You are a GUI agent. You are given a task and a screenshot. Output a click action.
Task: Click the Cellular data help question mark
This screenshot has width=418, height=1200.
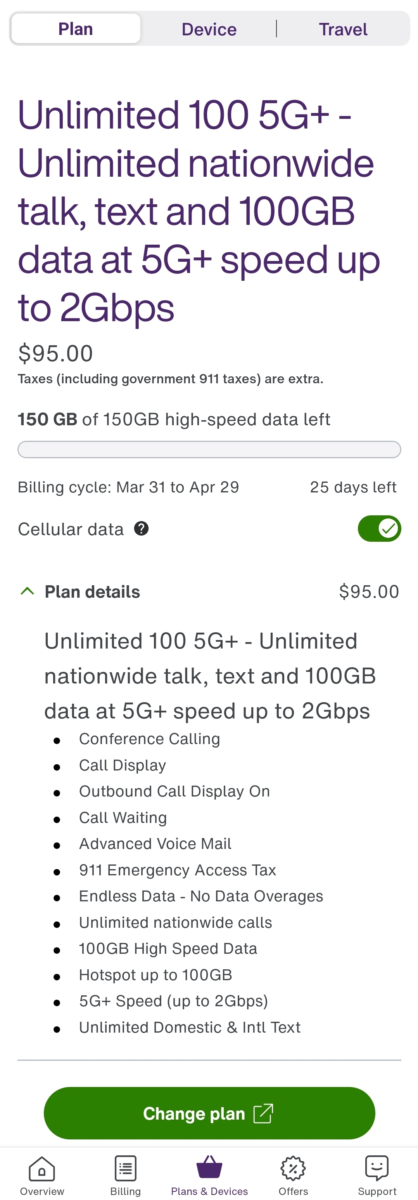coord(142,529)
